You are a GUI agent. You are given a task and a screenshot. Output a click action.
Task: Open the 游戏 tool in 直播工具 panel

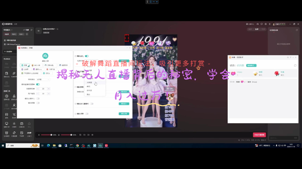click(6, 114)
